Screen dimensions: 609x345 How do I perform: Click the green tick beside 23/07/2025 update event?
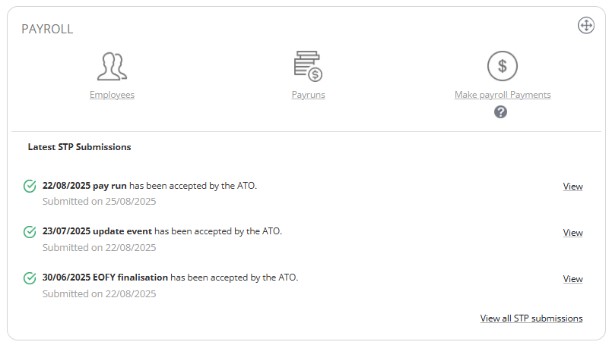(x=30, y=232)
